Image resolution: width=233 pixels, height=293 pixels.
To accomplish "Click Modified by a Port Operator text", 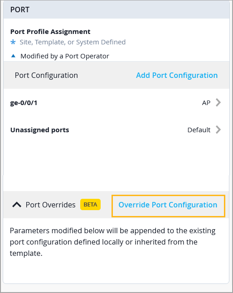I will point(65,56).
